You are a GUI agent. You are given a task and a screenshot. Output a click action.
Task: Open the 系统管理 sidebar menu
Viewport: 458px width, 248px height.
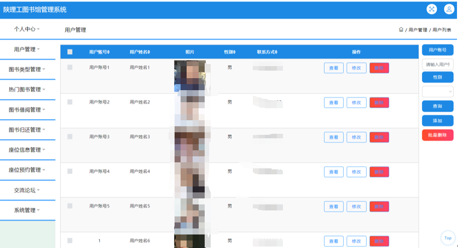pyautogui.click(x=27, y=210)
